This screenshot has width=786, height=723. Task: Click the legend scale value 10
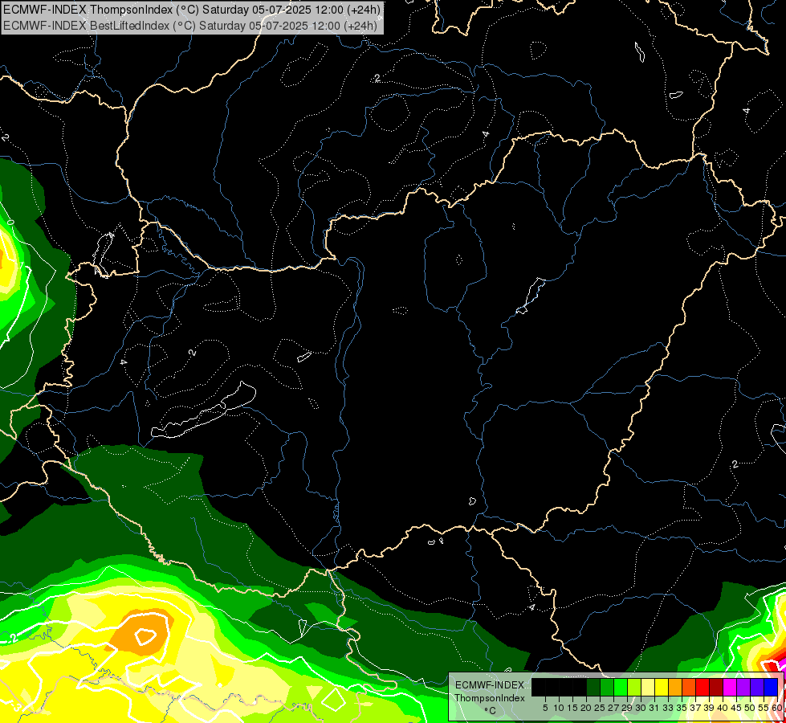tap(559, 708)
